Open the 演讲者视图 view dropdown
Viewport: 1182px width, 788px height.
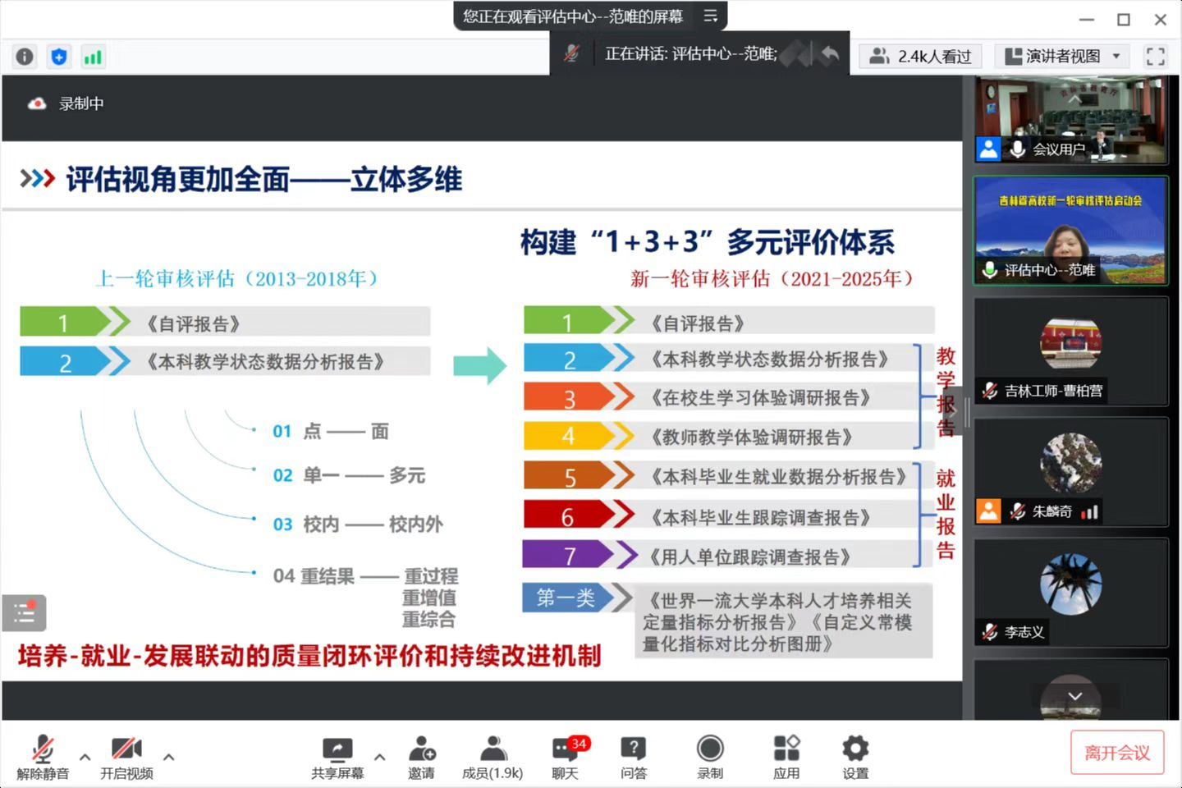[x=1062, y=57]
